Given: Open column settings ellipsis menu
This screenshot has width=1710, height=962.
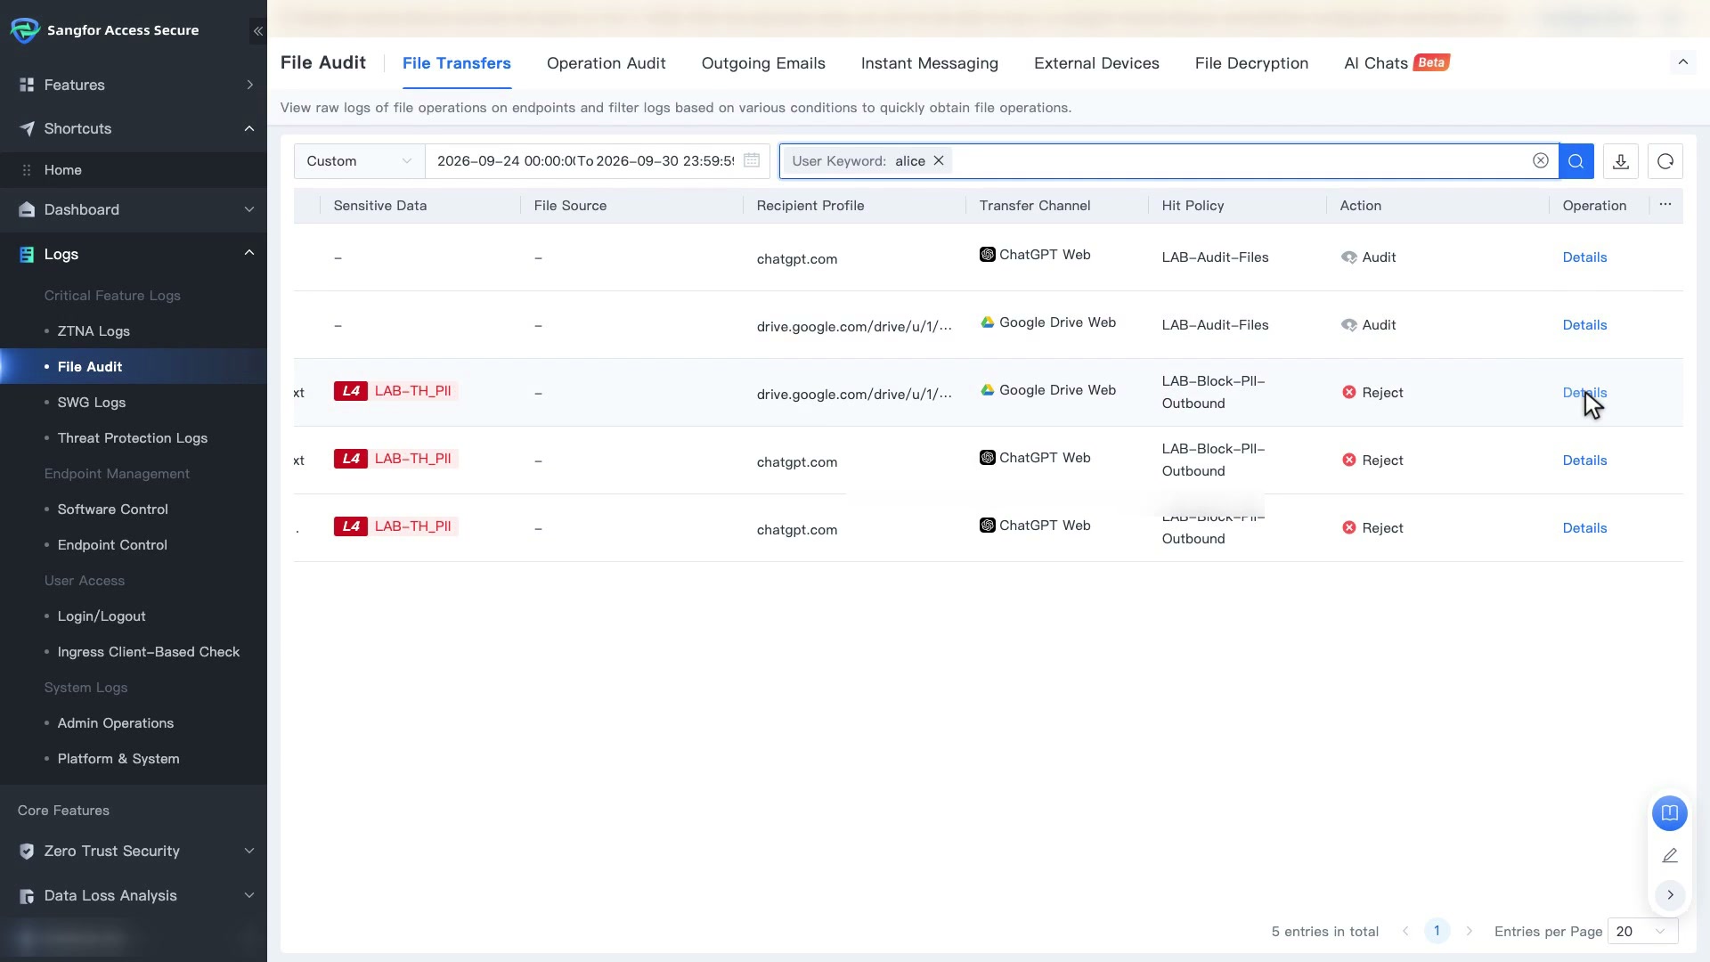Looking at the screenshot, I should pos(1665,205).
